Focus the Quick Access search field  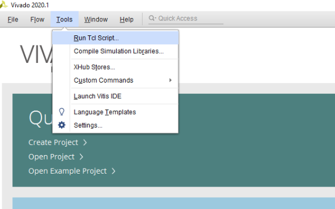click(x=186, y=19)
